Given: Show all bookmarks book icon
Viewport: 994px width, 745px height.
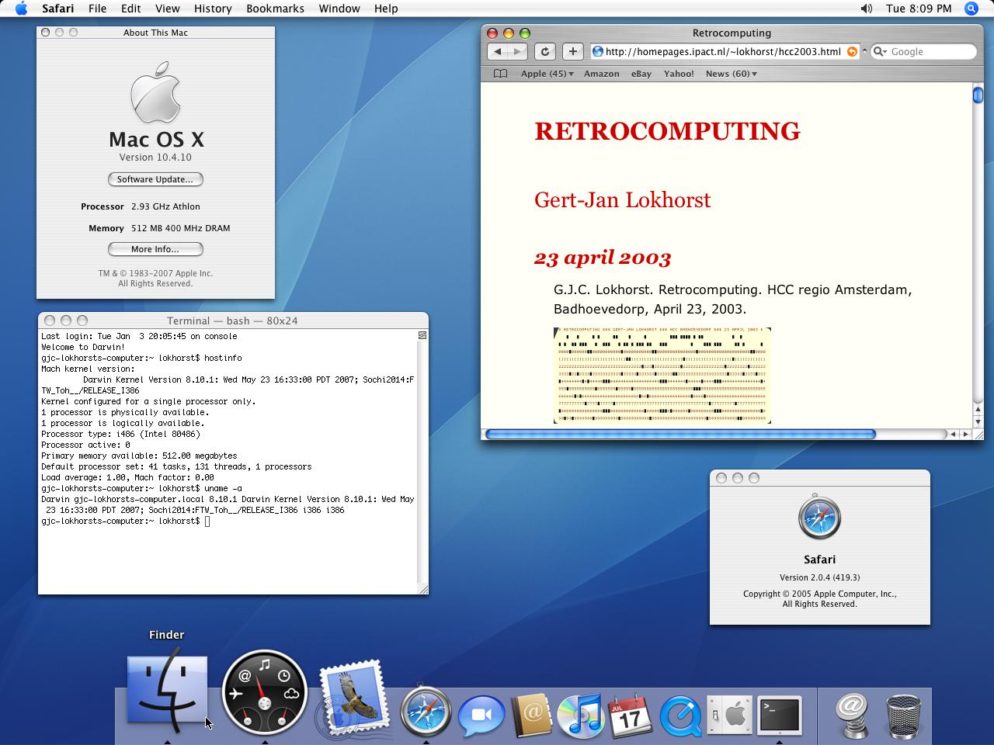Looking at the screenshot, I should pyautogui.click(x=501, y=74).
